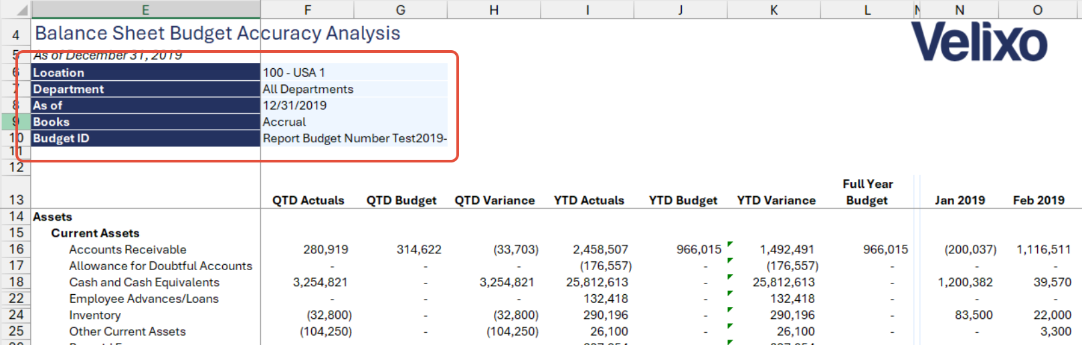Select column F header

tap(307, 9)
